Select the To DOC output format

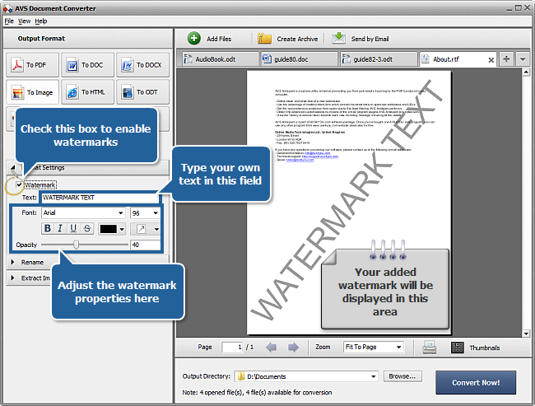pos(88,65)
